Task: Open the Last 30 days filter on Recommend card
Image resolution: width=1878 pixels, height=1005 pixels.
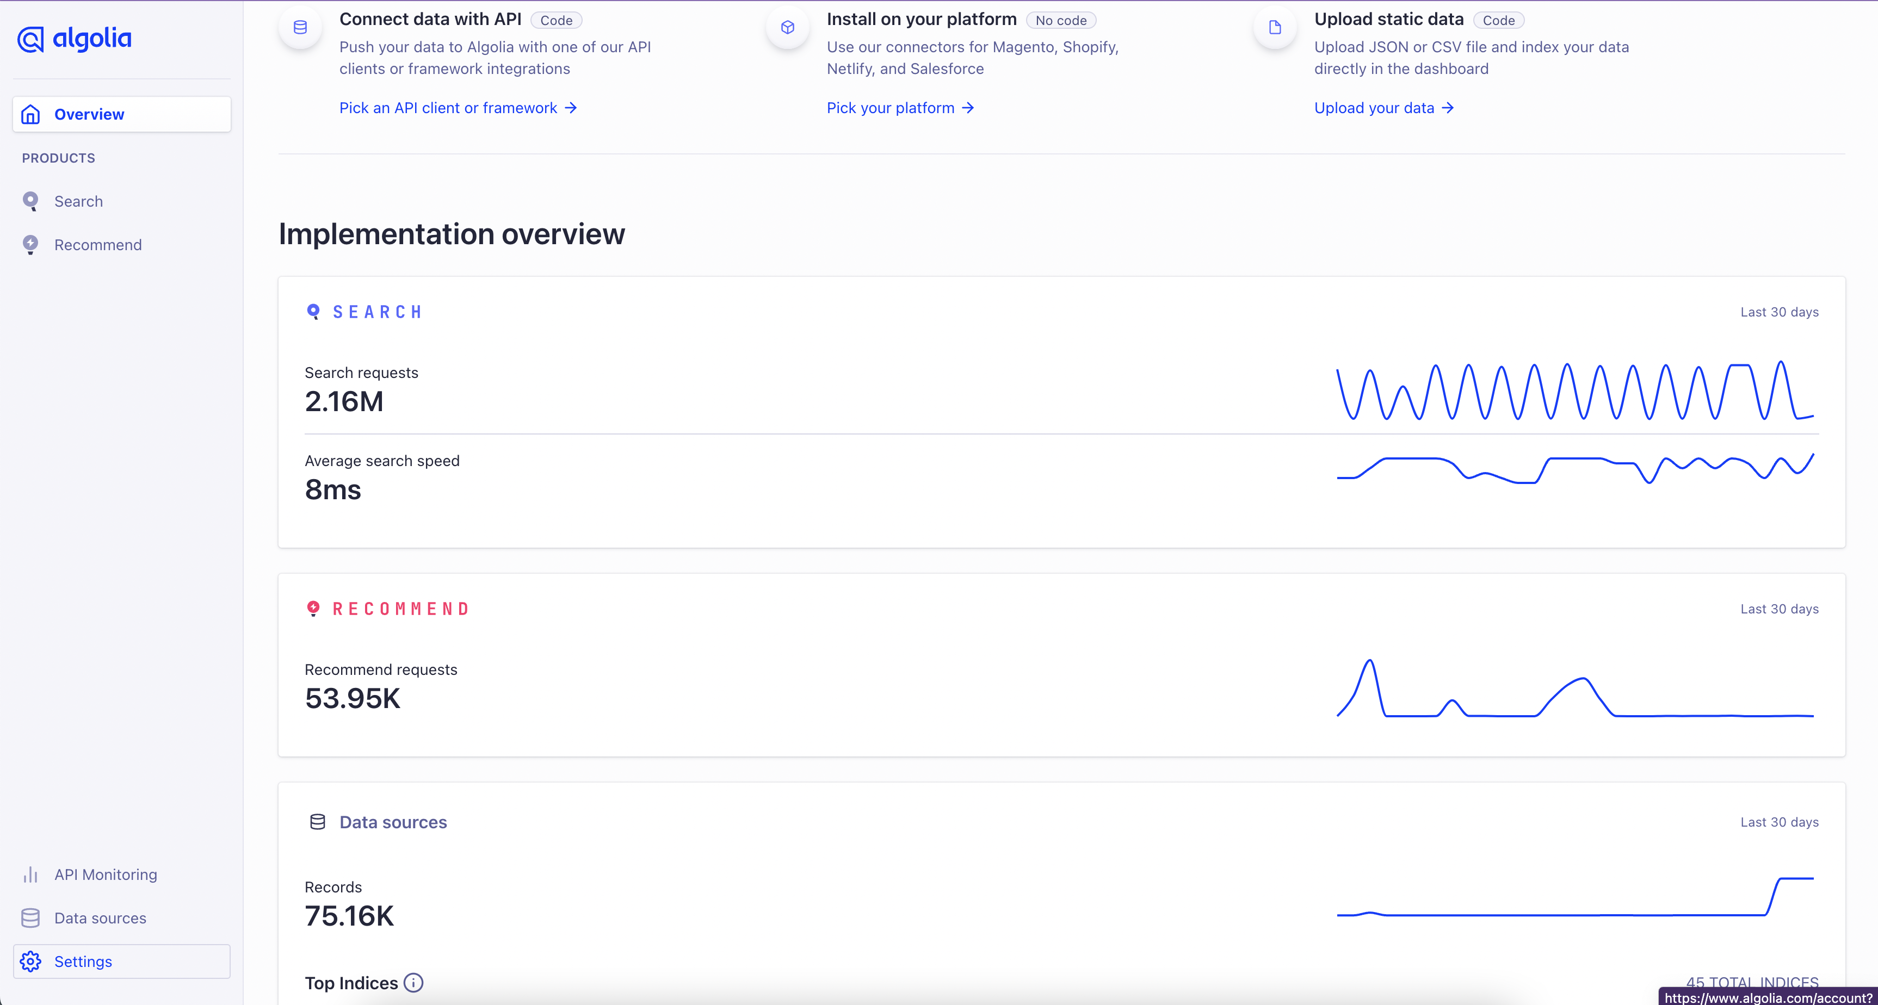Action: 1779,609
